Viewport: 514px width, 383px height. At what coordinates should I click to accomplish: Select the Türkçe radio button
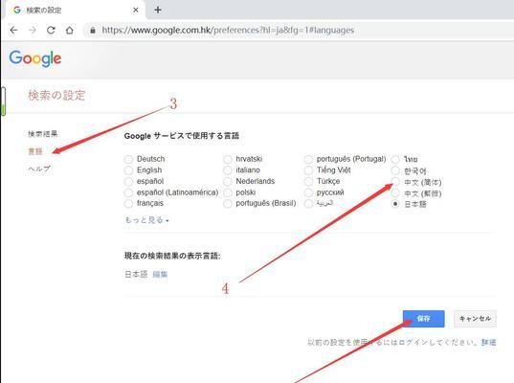point(308,181)
